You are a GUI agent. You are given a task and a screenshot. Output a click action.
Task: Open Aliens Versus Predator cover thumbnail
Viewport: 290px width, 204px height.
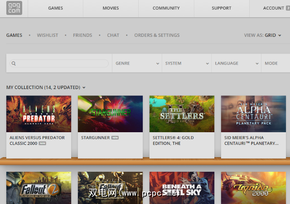point(39,114)
